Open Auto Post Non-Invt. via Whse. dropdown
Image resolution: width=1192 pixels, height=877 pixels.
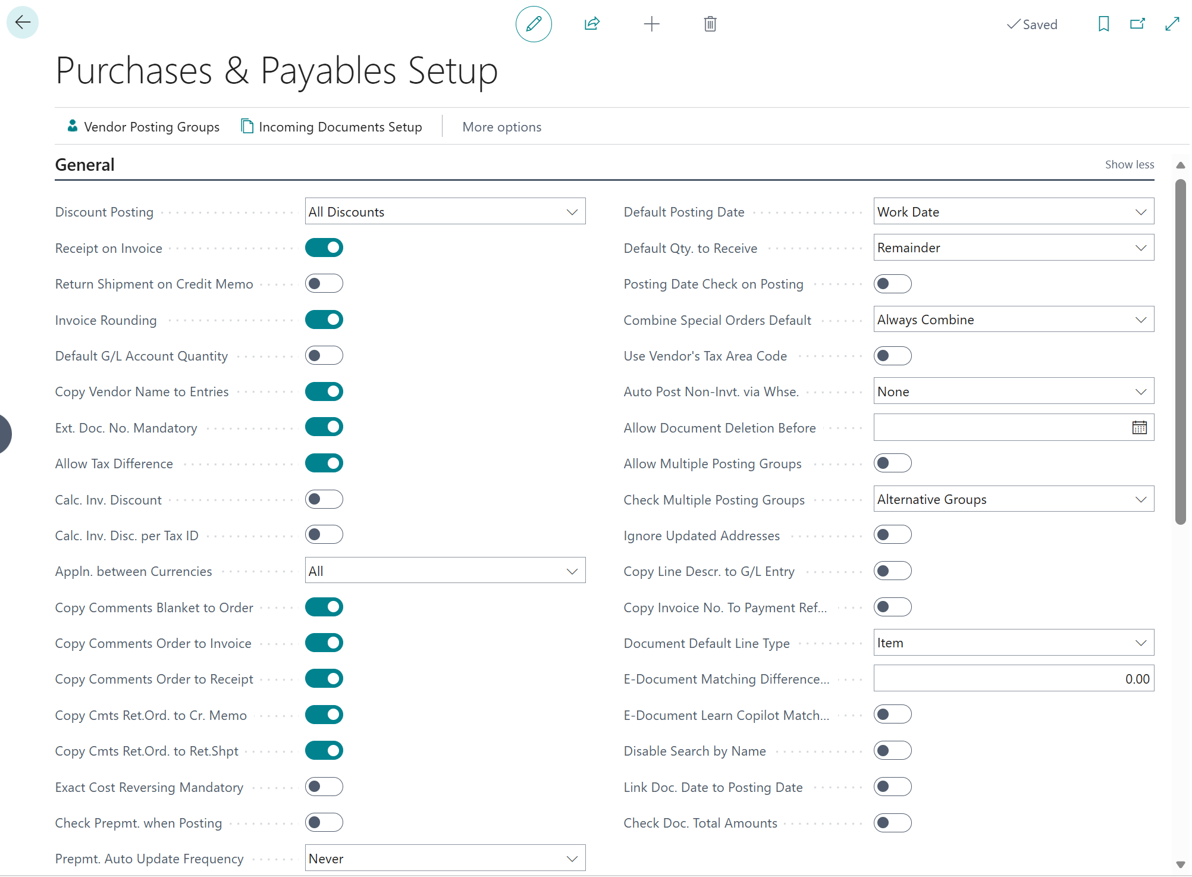click(1014, 391)
